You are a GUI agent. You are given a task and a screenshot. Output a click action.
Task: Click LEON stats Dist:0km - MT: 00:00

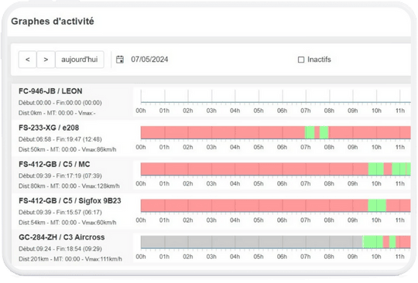tap(57, 113)
